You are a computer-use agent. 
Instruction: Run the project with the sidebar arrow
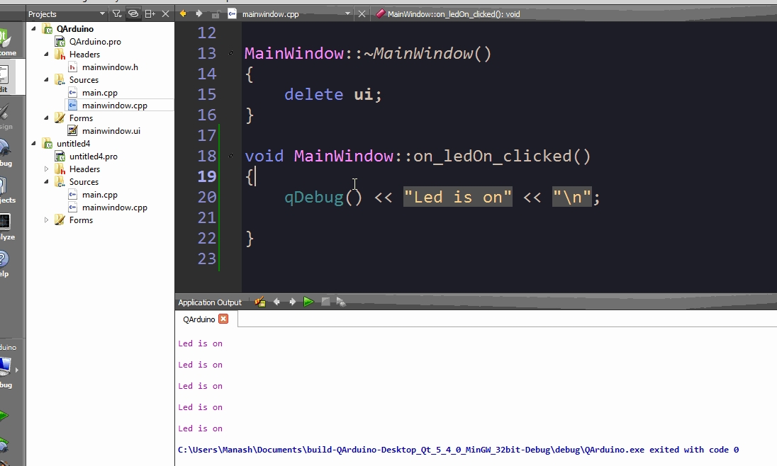4,416
